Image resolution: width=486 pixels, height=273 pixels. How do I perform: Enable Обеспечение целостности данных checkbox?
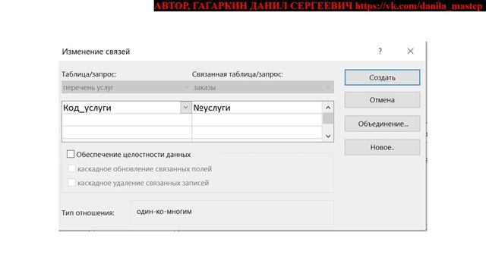pyautogui.click(x=71, y=154)
